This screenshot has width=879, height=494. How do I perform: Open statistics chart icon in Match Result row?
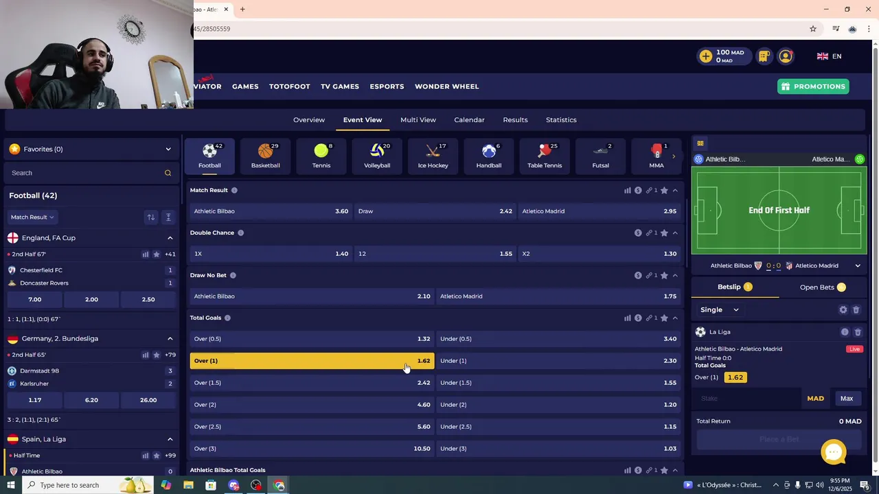[x=628, y=190]
